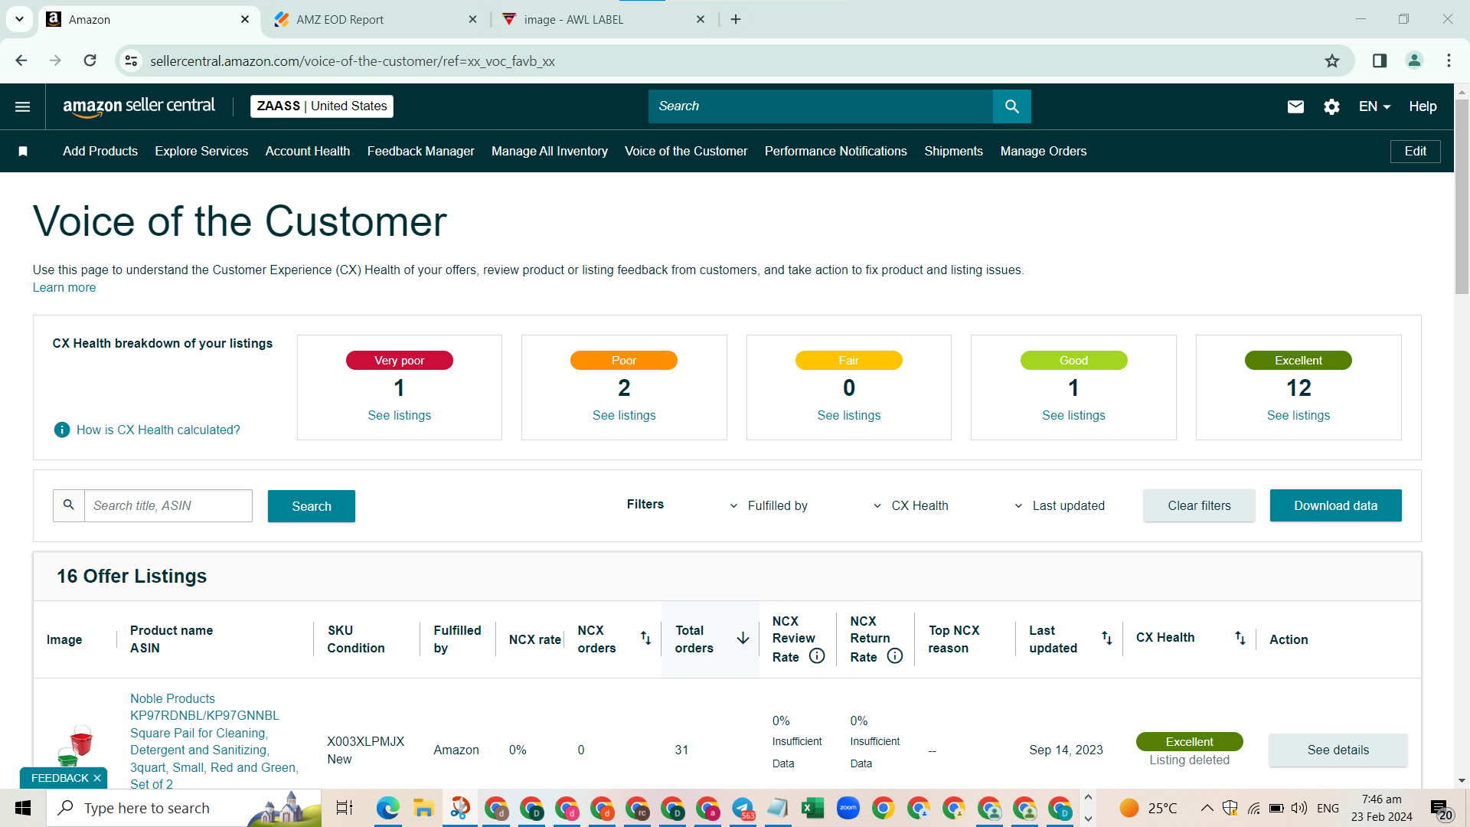Click See listings under Very poor

399,415
